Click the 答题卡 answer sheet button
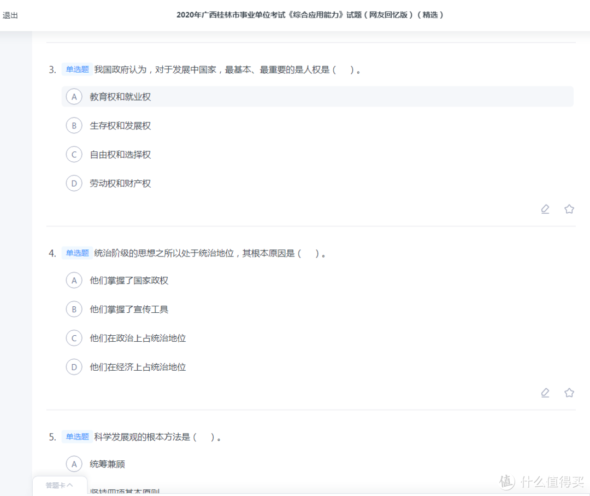Image resolution: width=590 pixels, height=496 pixels. 57,485
